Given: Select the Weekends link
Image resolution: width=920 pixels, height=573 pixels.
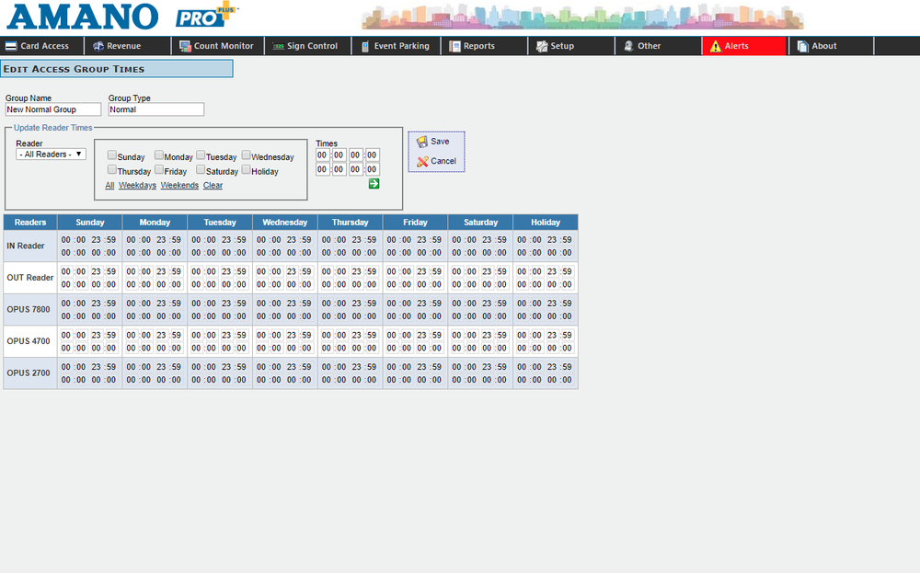Looking at the screenshot, I should (x=179, y=186).
